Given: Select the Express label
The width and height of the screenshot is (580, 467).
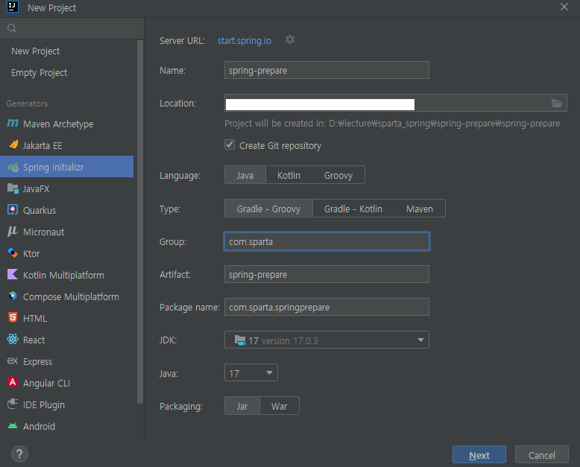Looking at the screenshot, I should (x=37, y=362).
